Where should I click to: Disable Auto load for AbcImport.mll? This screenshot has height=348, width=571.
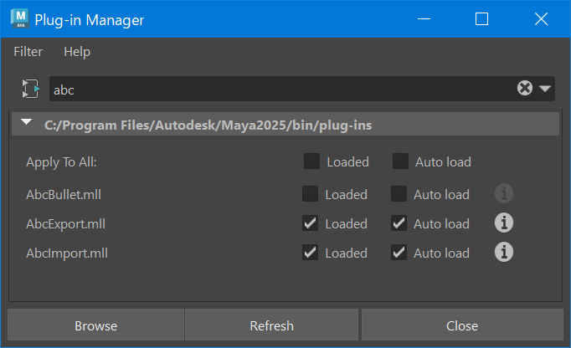click(399, 253)
